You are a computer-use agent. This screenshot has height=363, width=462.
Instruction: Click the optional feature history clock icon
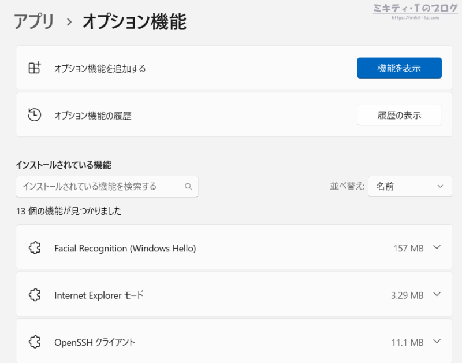tap(35, 114)
